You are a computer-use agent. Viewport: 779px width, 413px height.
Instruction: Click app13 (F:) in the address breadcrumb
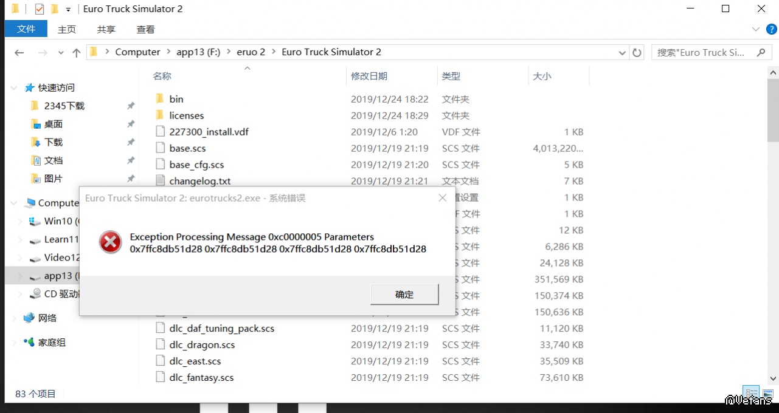[198, 52]
